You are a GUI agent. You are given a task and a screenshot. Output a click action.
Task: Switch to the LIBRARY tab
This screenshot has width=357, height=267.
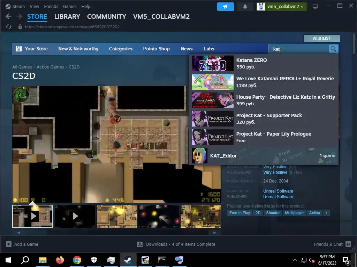point(67,17)
